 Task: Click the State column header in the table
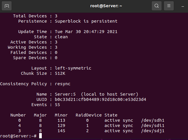pos(111,115)
